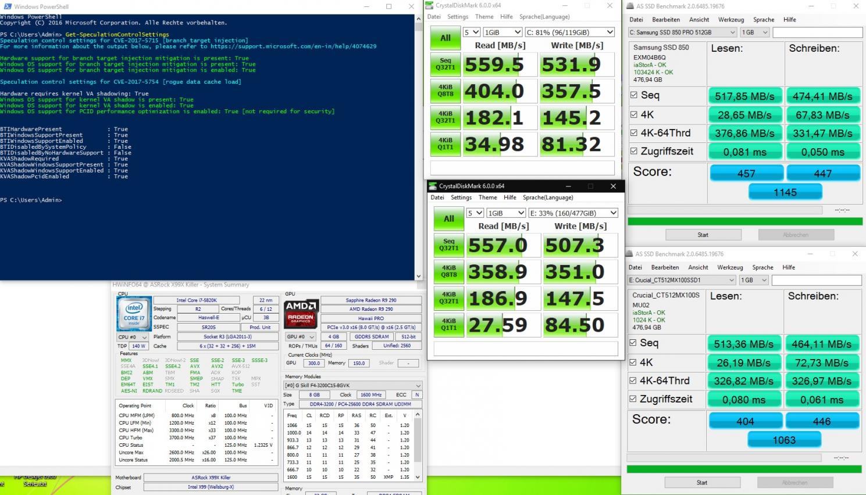Click the total score 1145 in AS SSD

[x=785, y=192]
